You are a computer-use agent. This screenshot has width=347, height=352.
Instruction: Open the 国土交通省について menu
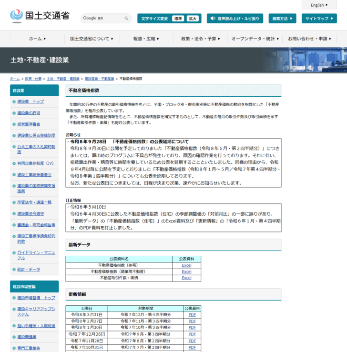[92, 39]
